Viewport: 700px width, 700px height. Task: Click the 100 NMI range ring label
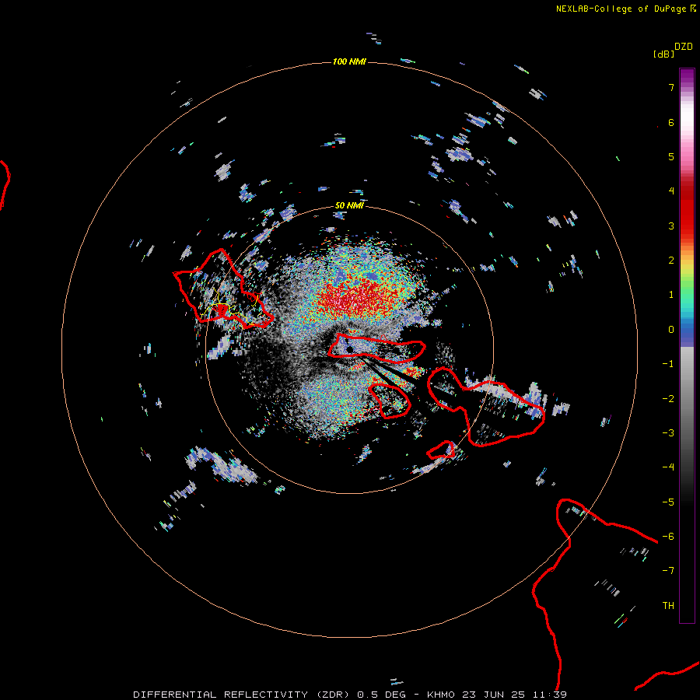pos(349,61)
